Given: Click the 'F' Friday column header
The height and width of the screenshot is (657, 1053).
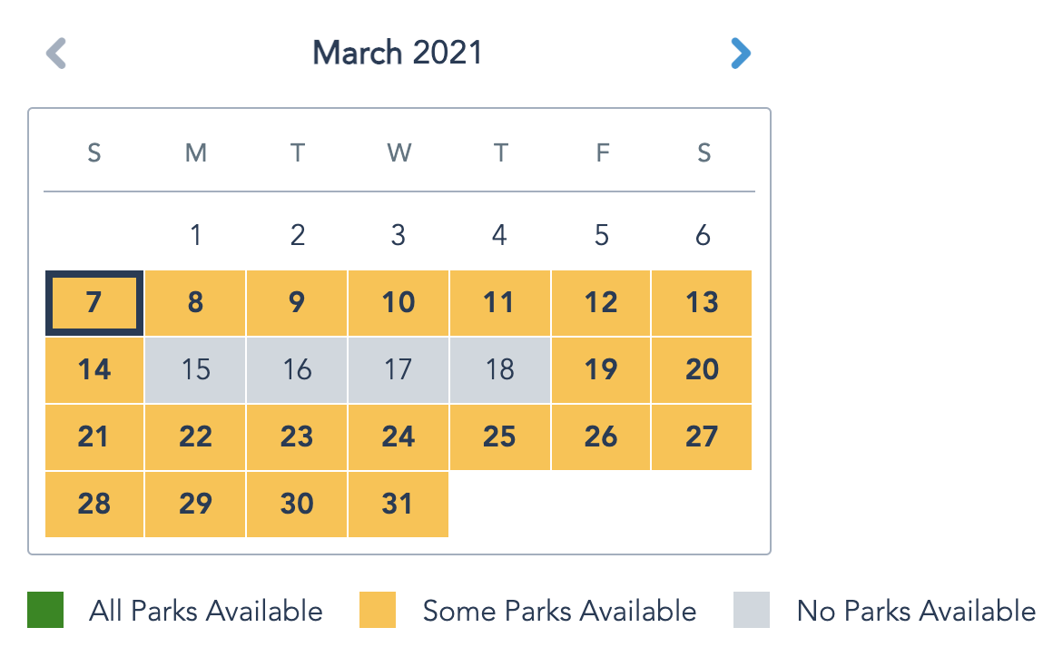Looking at the screenshot, I should (x=602, y=152).
